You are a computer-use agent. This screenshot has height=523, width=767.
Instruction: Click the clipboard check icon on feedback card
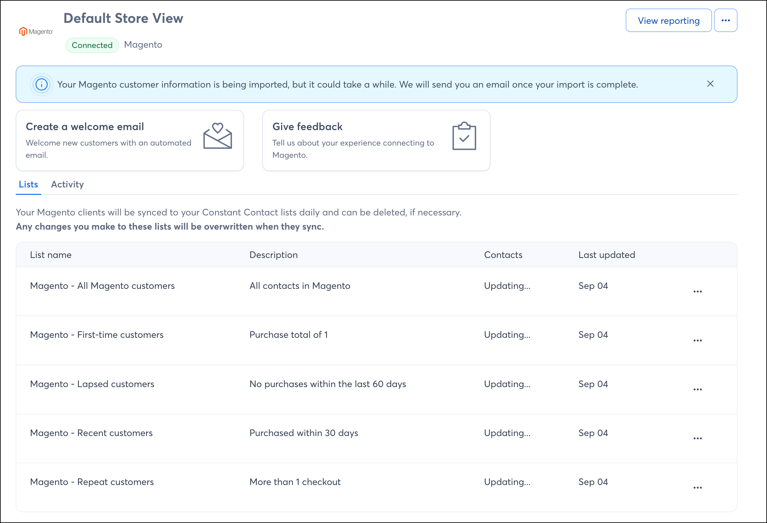[464, 136]
